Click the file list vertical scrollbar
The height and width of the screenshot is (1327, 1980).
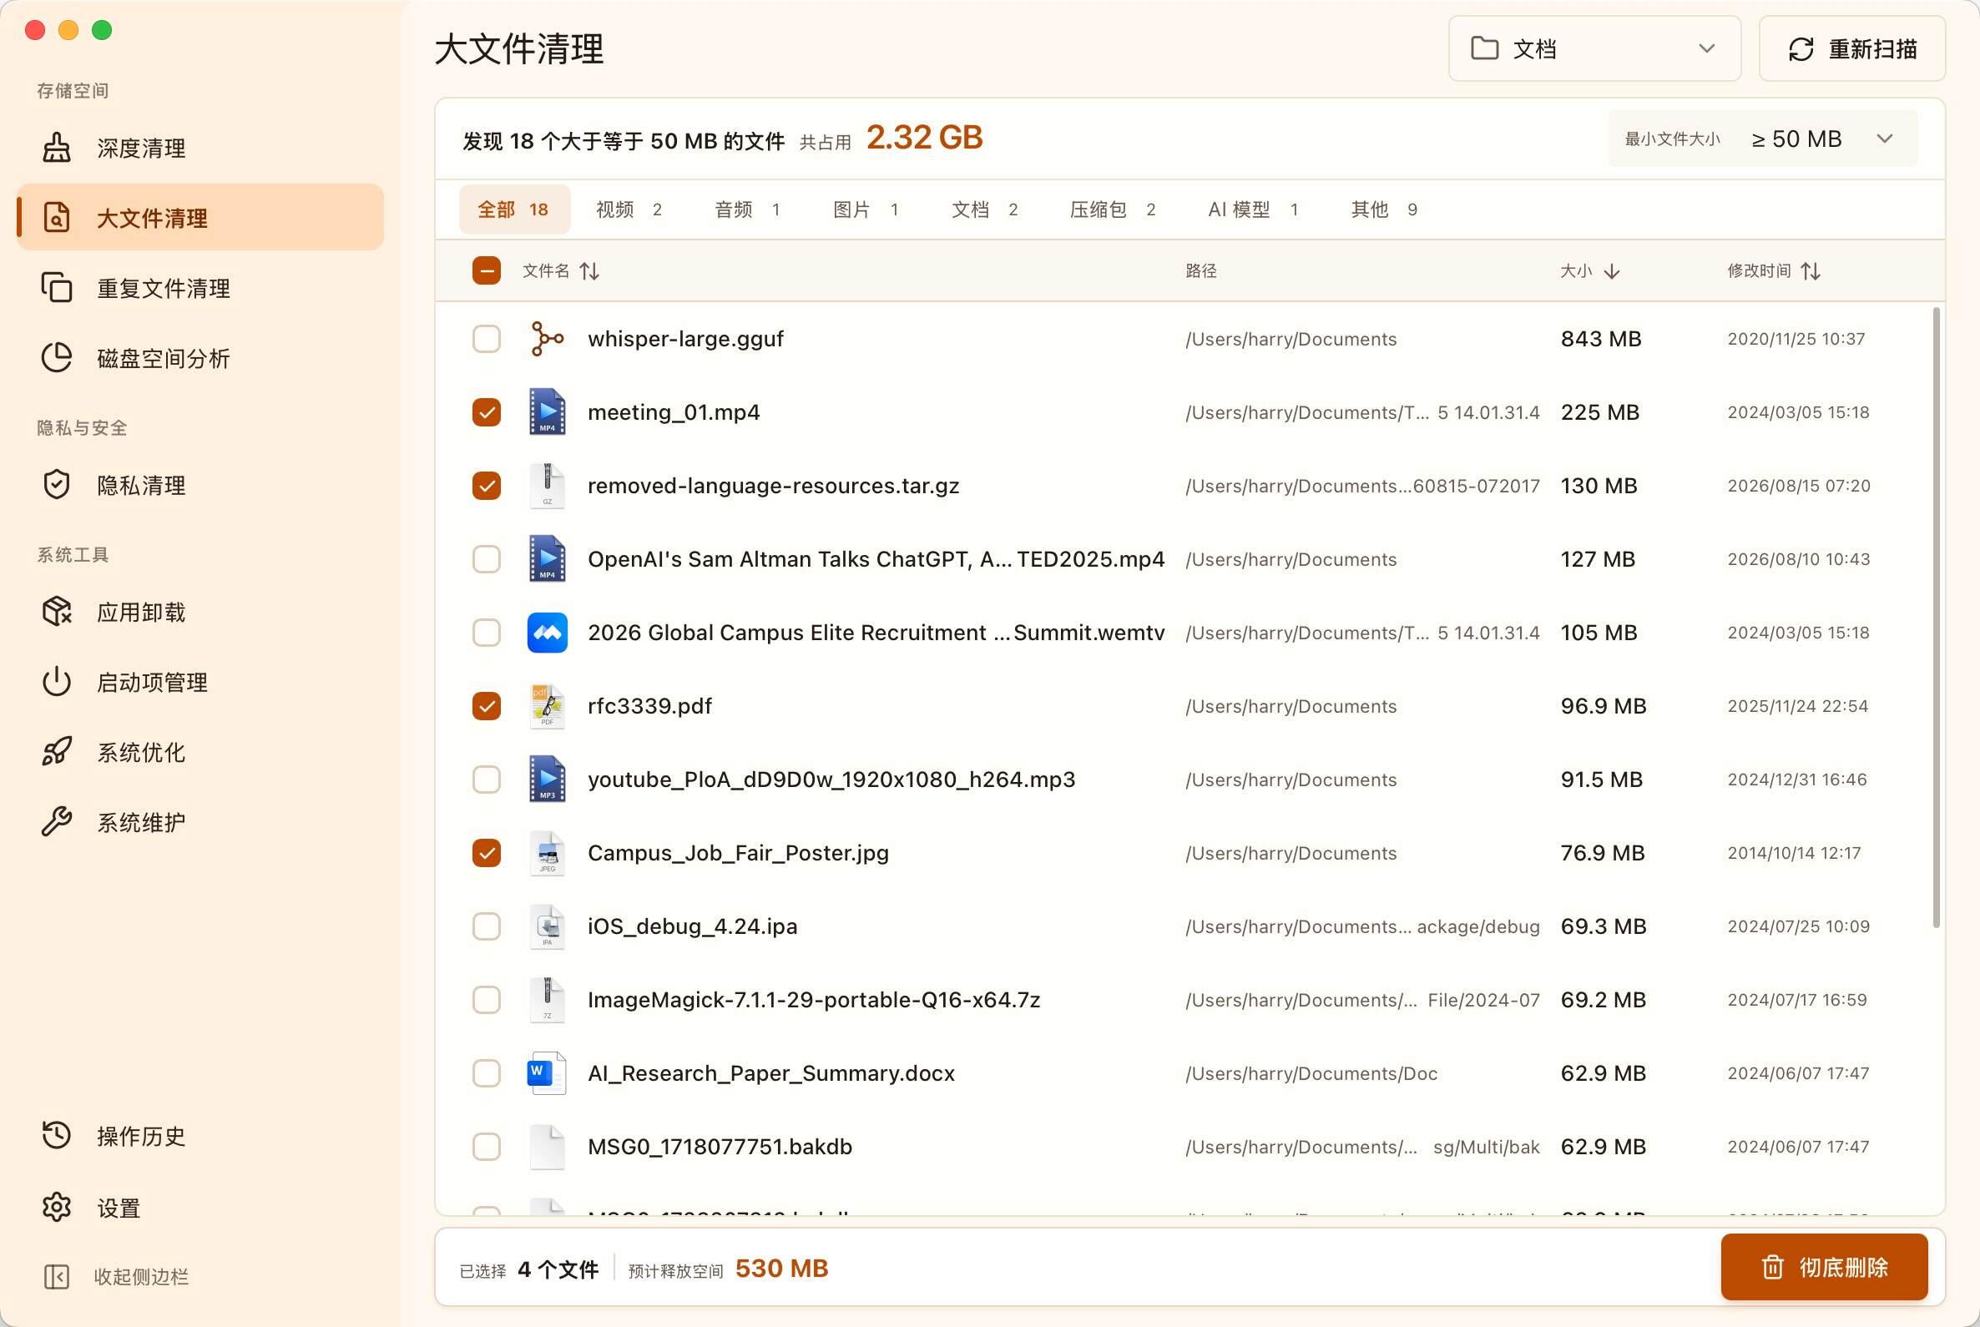coord(1936,618)
